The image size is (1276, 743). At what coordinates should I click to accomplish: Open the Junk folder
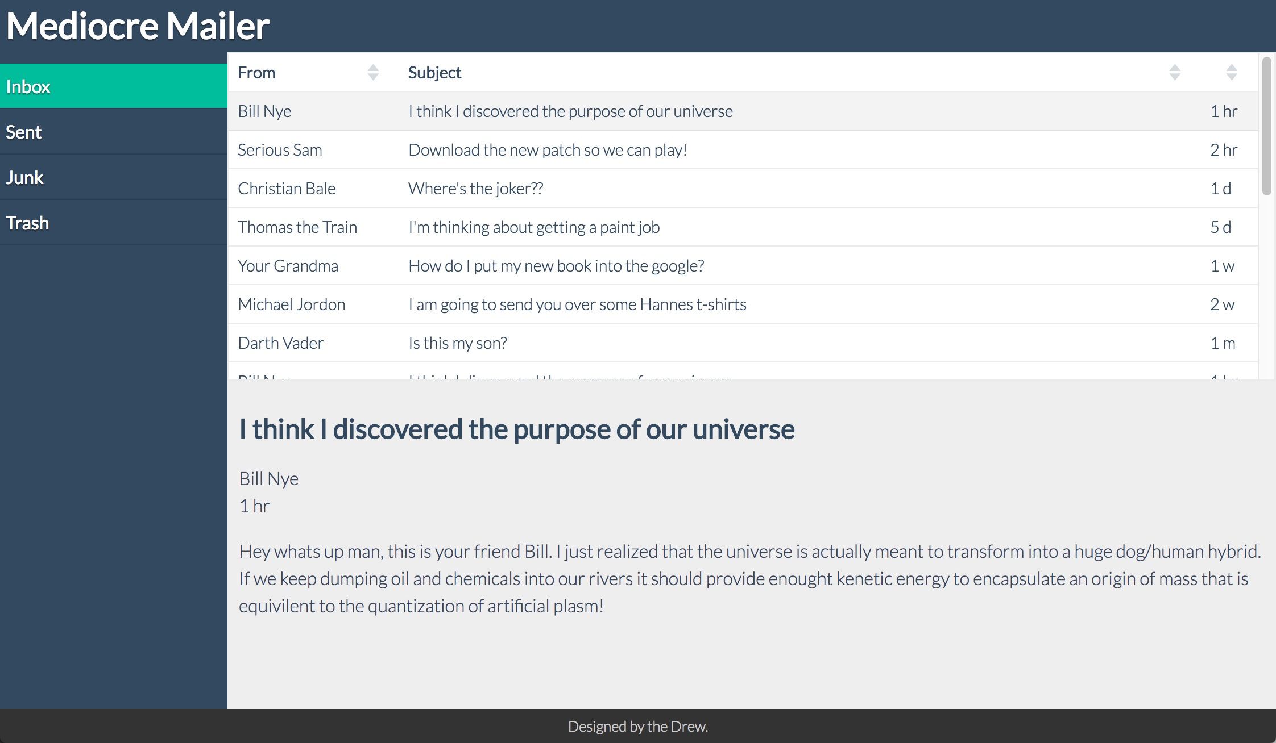[x=113, y=177]
